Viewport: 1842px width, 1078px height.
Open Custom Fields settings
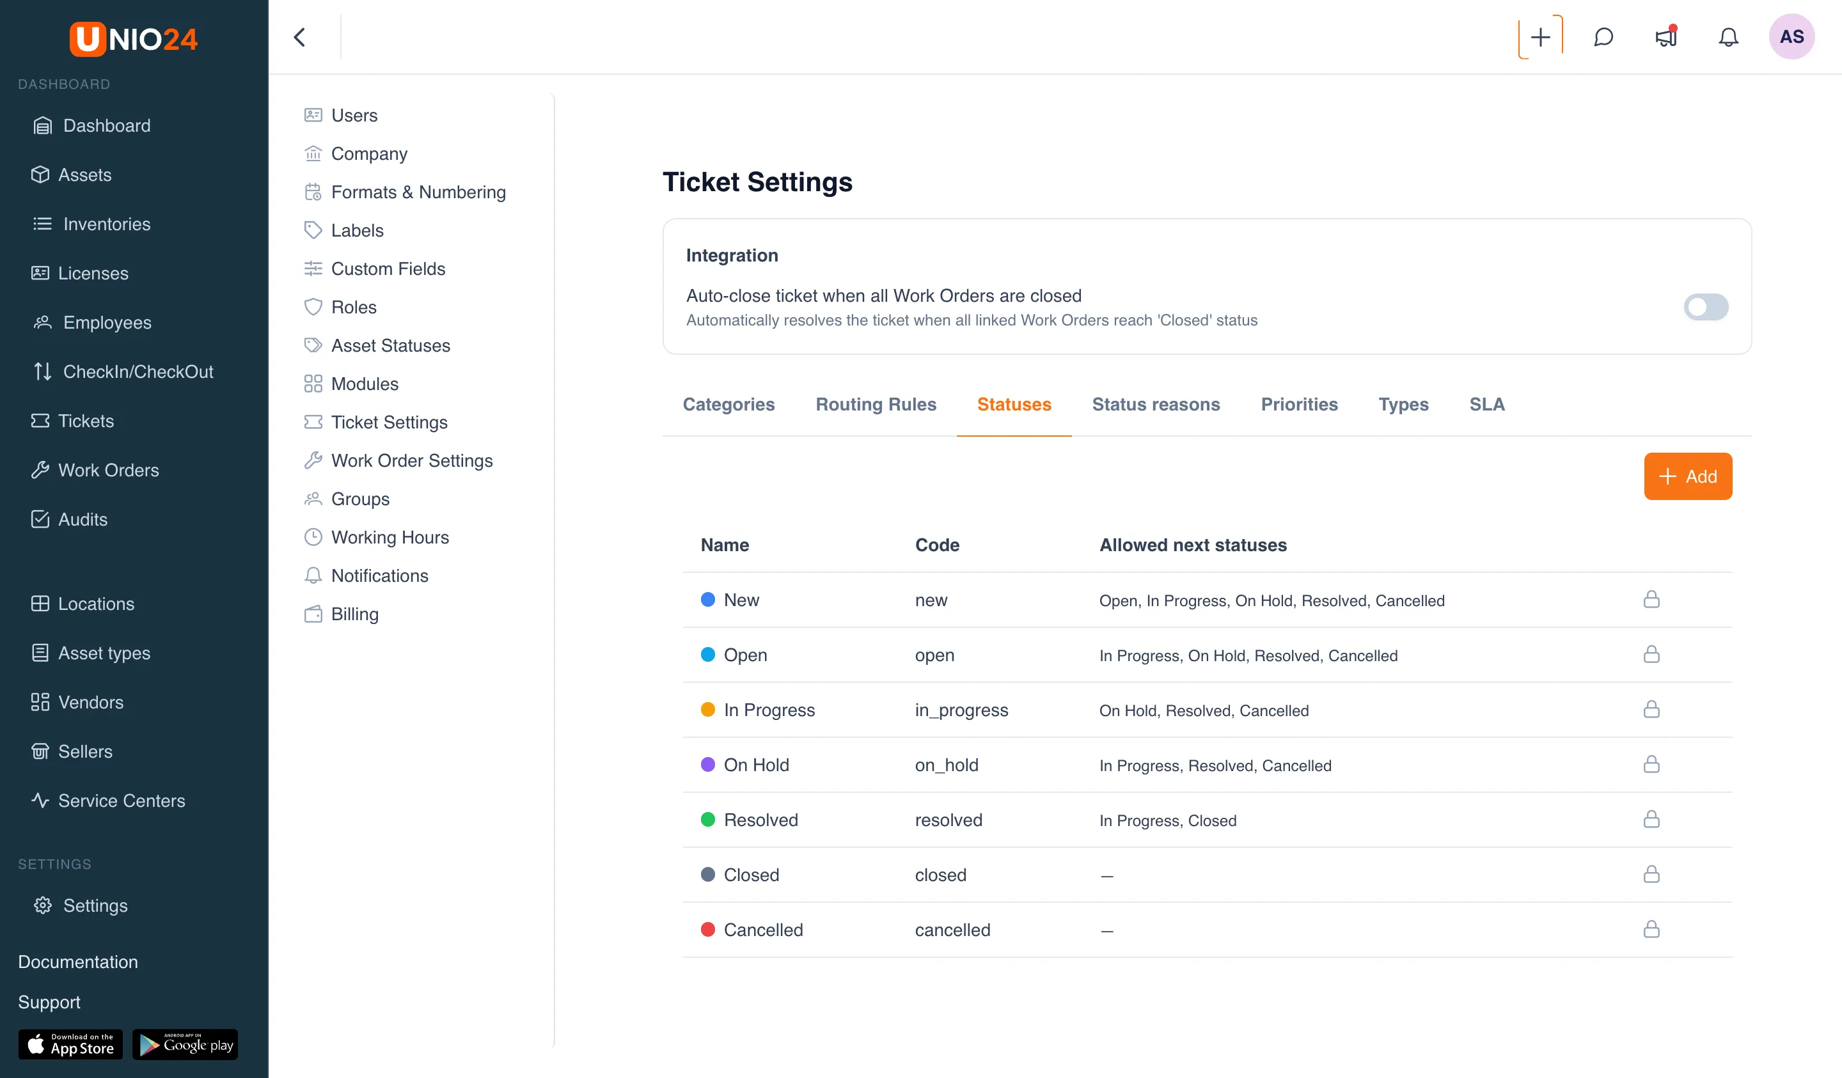click(x=374, y=269)
